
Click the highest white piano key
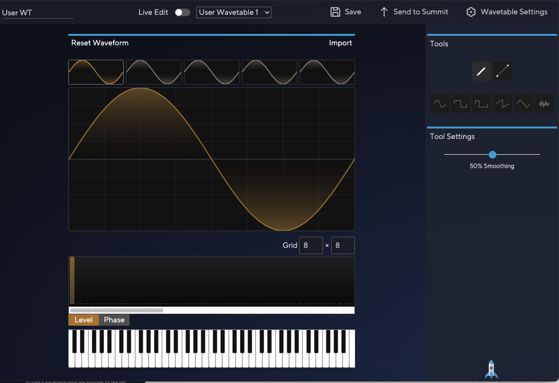[352, 349]
